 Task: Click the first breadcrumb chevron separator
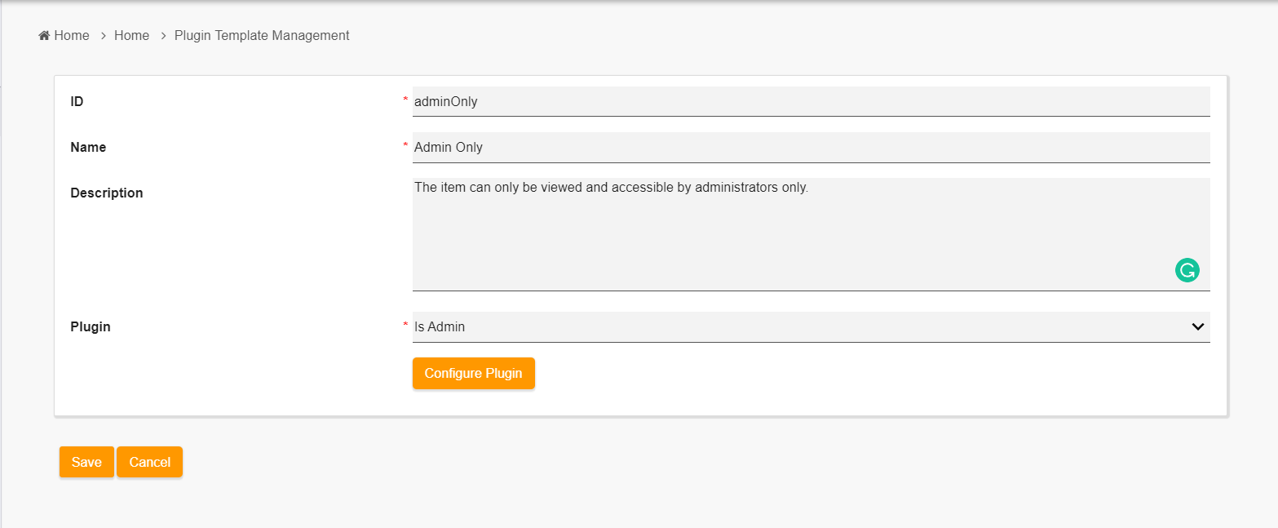(x=104, y=36)
